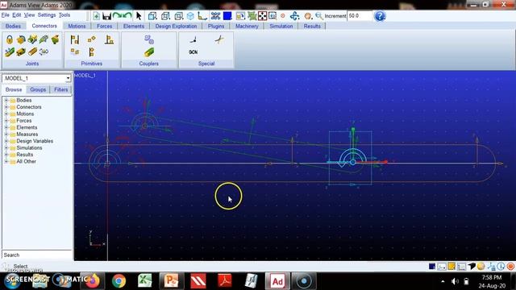Create new model from toolbar
The width and height of the screenshot is (516, 290).
point(97,16)
